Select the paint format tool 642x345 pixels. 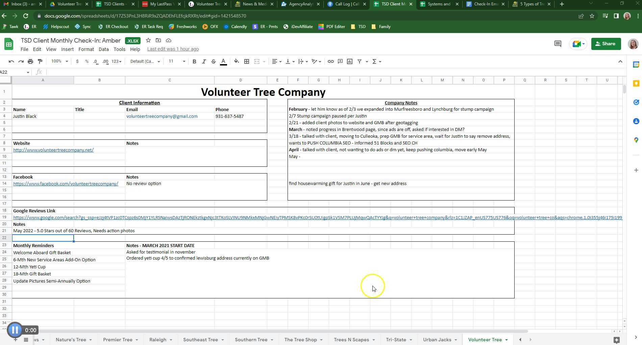(x=40, y=61)
